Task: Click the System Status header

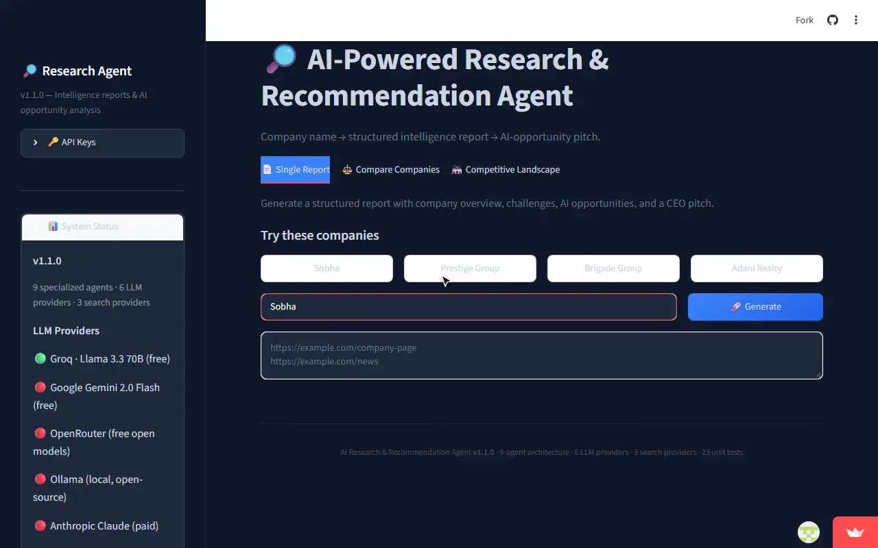Action: point(102,227)
